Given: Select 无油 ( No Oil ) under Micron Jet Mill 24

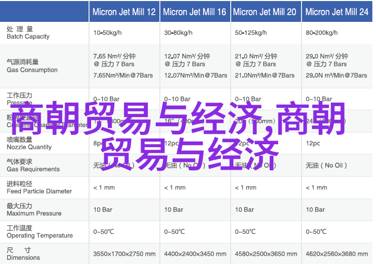Looking at the screenshot, I should point(327,165).
